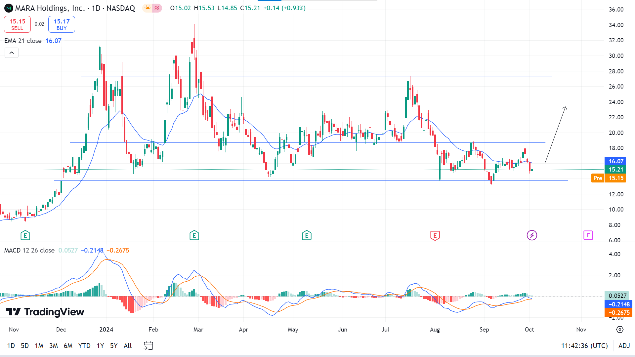The image size is (635, 357).
Task: Click the late-February green earnings marker
Action: [x=194, y=235]
